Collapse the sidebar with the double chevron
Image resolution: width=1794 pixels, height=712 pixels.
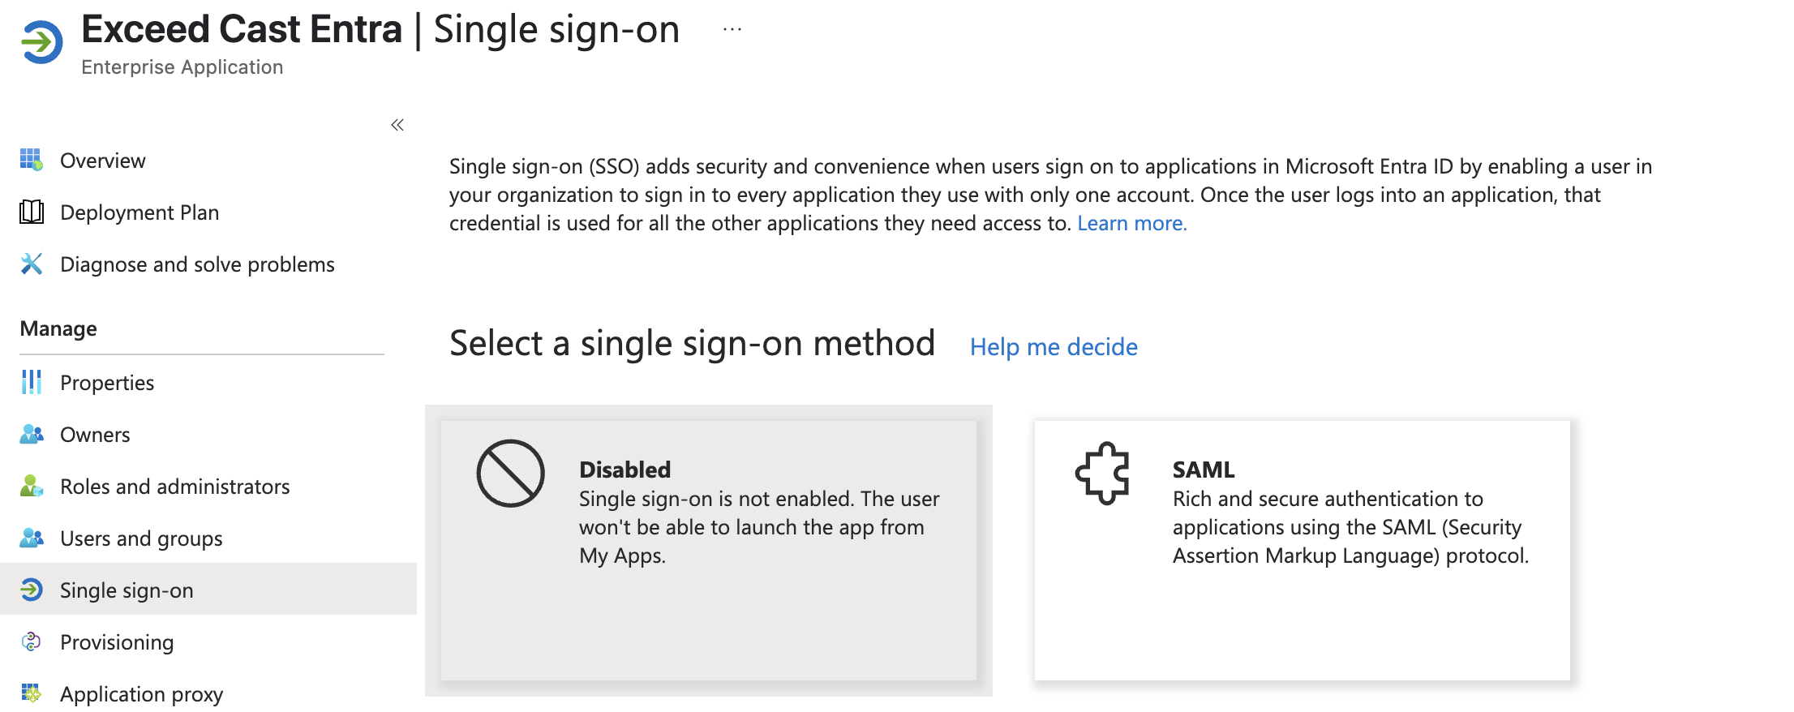[397, 125]
